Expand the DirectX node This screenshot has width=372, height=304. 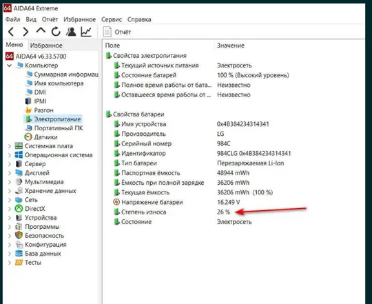coord(10,209)
